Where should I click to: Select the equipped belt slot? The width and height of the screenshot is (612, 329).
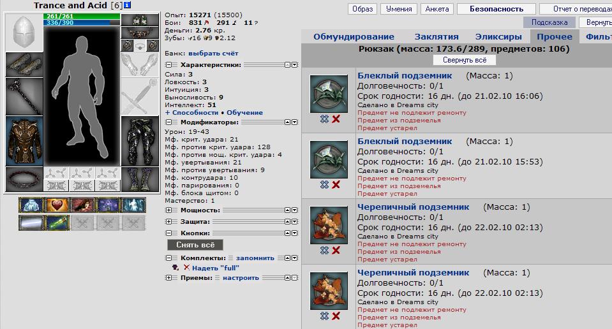[24, 179]
